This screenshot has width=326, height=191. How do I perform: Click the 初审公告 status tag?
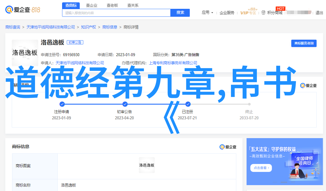coord(75,42)
